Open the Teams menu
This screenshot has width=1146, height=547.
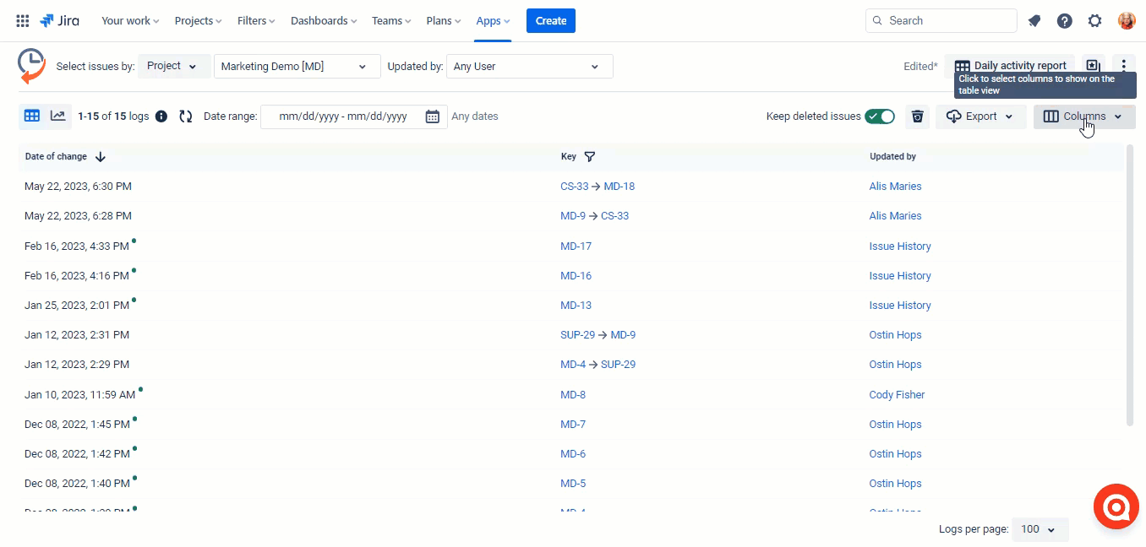(391, 21)
